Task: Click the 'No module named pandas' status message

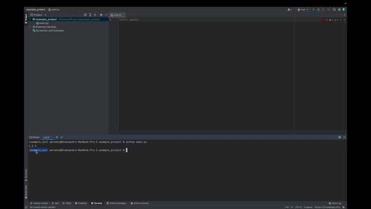Action: point(42,207)
